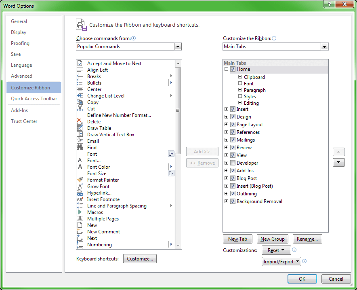Click the Hyperlink globe icon
Viewport: 357px width, 290px height.
[x=80, y=193]
